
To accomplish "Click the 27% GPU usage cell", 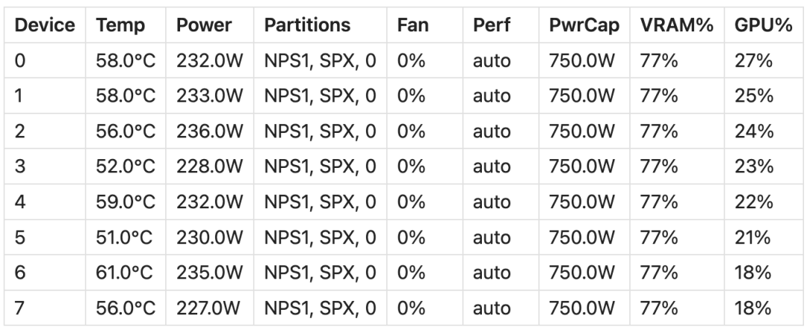I will click(763, 60).
